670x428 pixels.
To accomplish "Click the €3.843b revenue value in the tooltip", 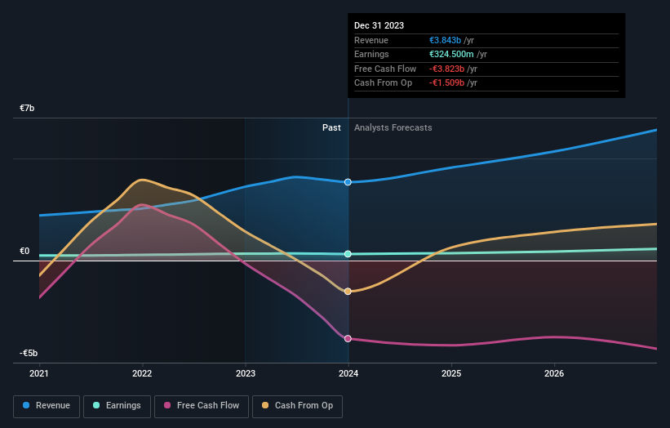I will 446,40.
